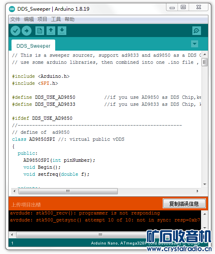The height and width of the screenshot is (254, 215).
Task: Minimize the Arduino window
Action: point(172,7)
